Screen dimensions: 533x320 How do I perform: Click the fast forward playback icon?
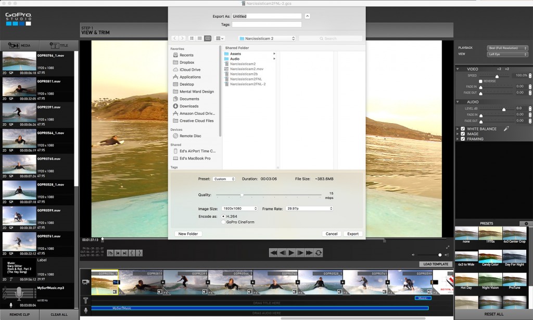(x=309, y=253)
